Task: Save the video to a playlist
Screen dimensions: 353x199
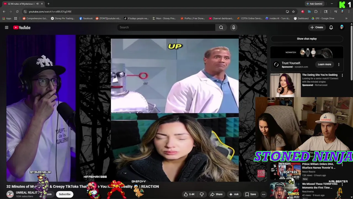Action: [x=250, y=194]
